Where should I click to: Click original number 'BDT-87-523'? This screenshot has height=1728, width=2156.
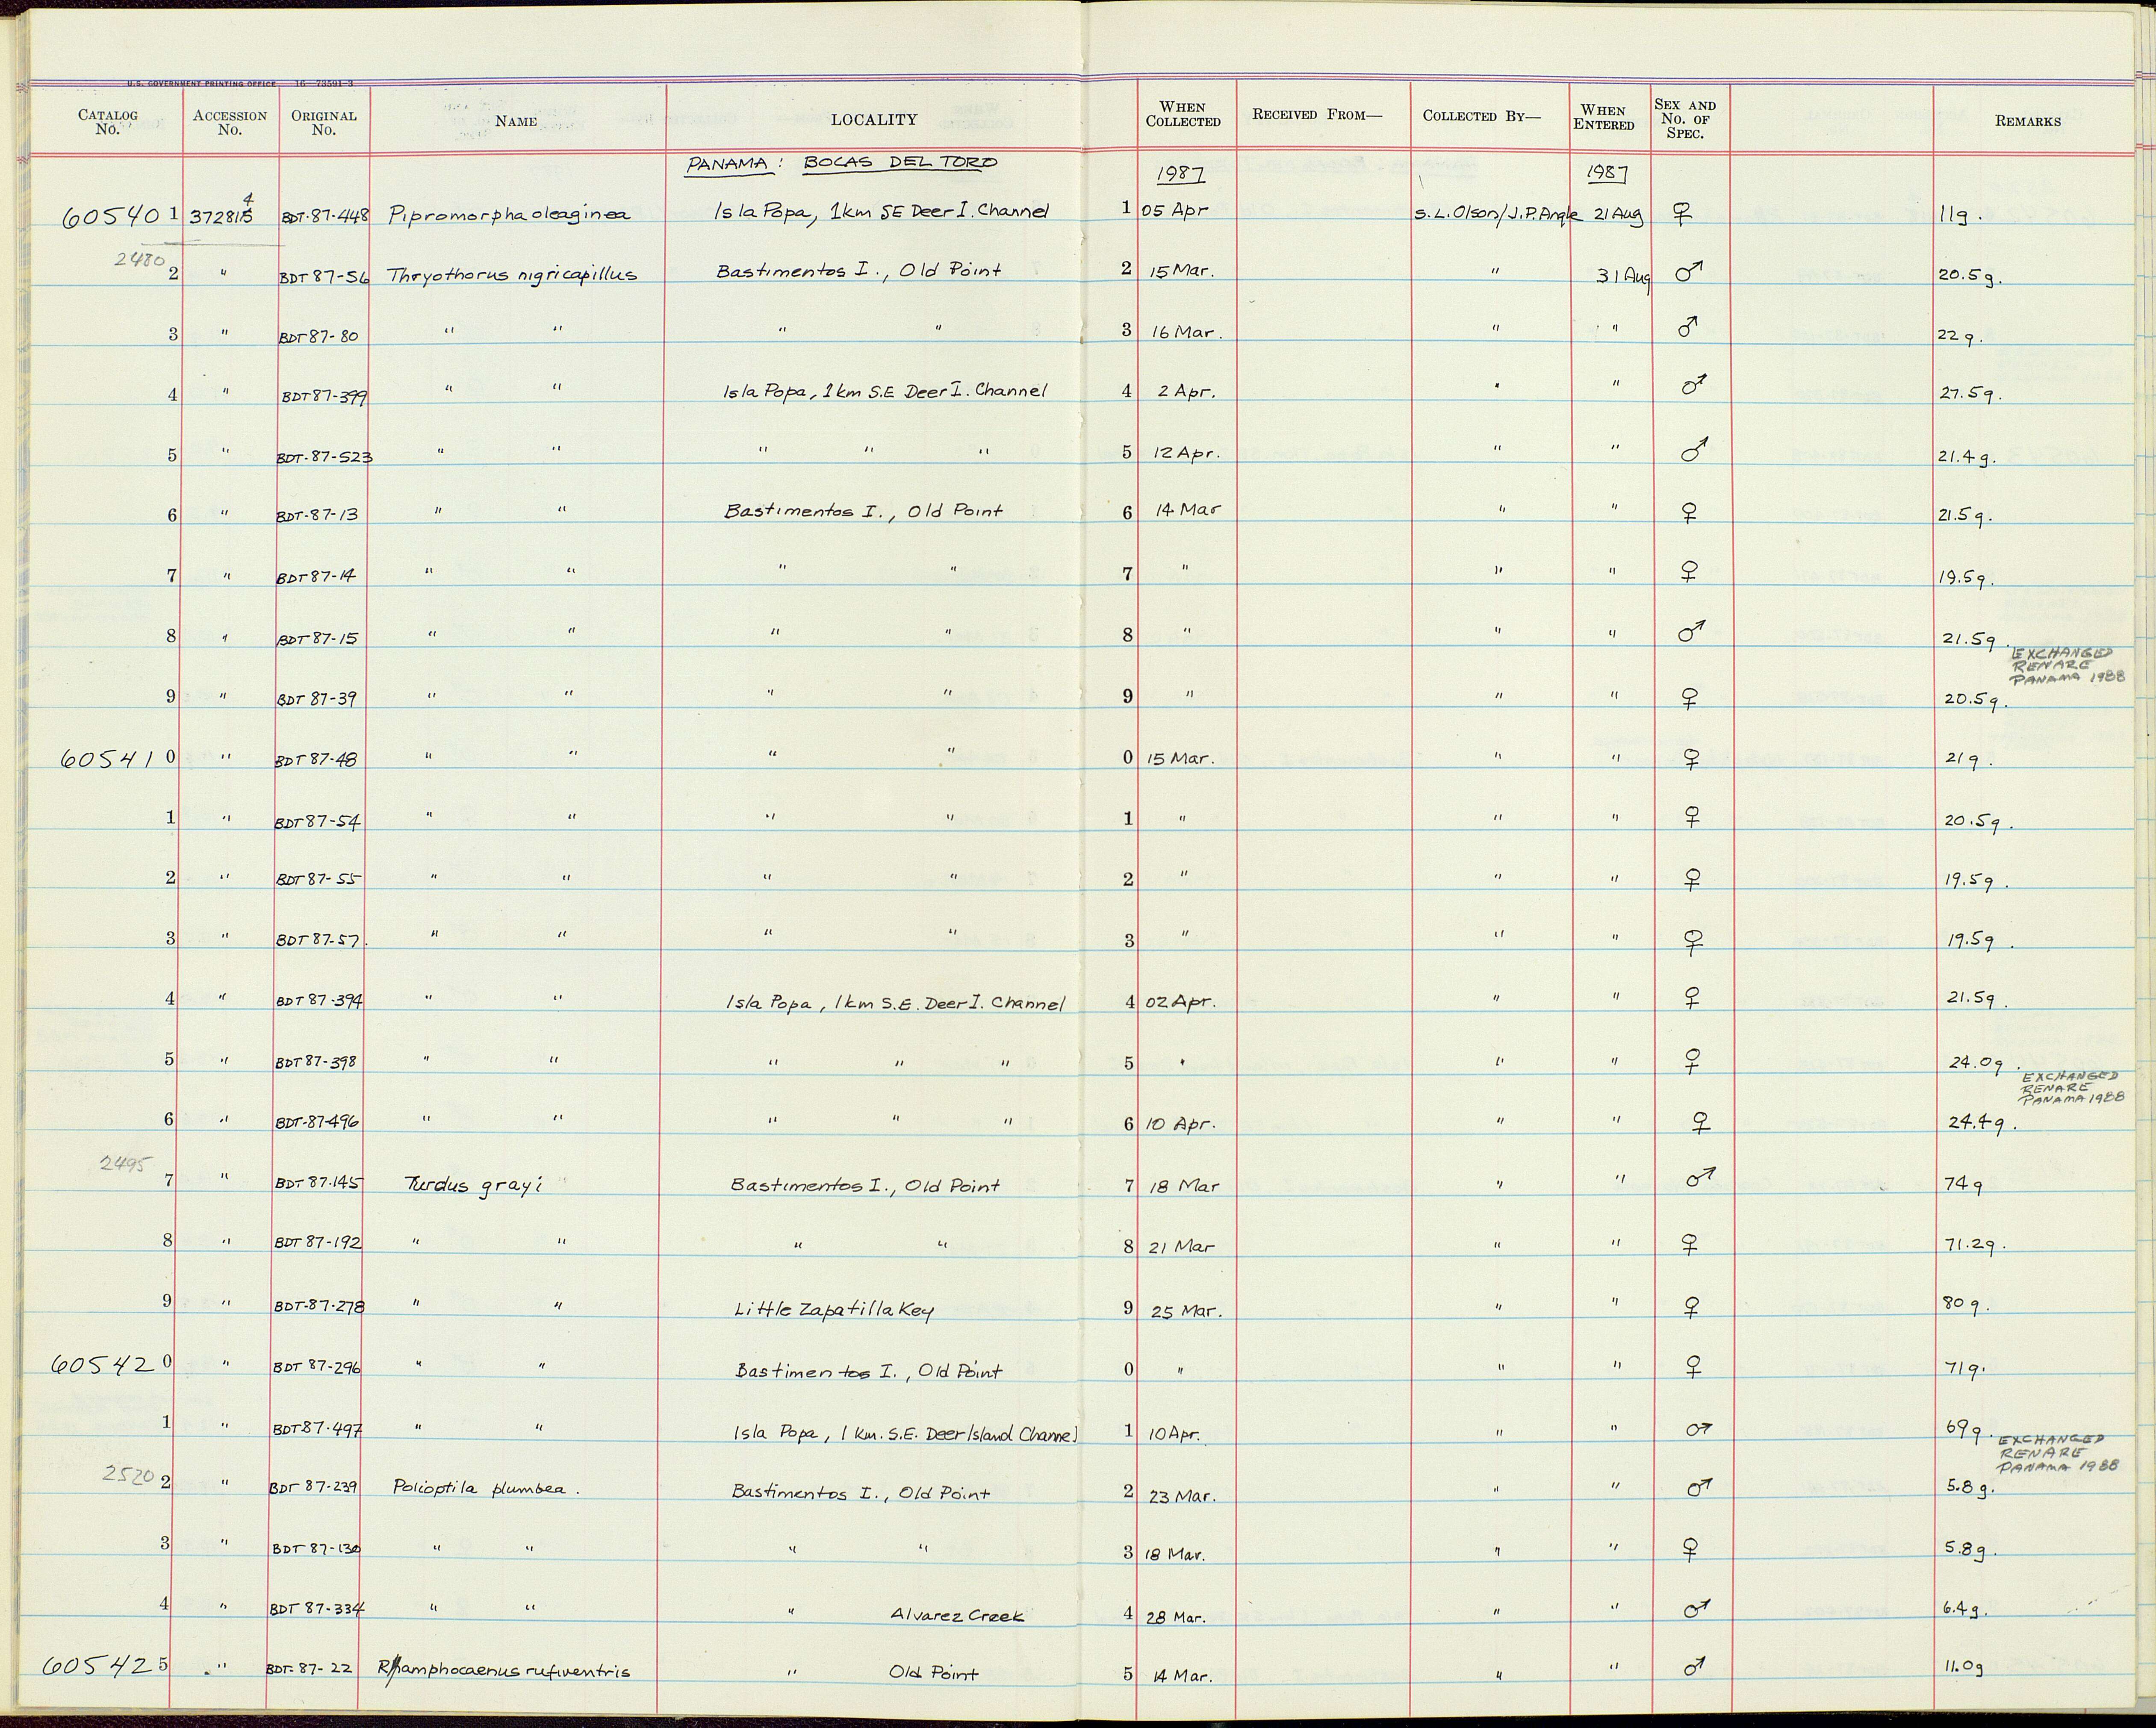pos(324,458)
